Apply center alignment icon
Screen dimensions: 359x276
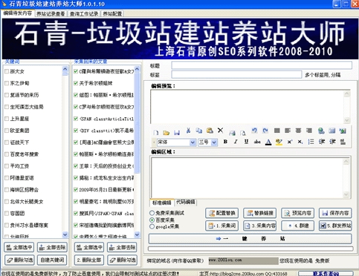(298, 131)
